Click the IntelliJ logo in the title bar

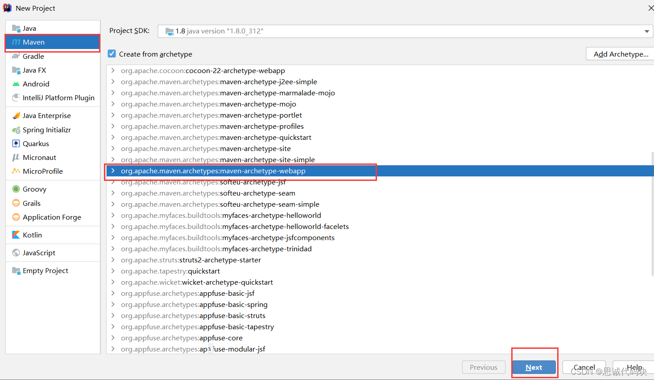(x=8, y=8)
